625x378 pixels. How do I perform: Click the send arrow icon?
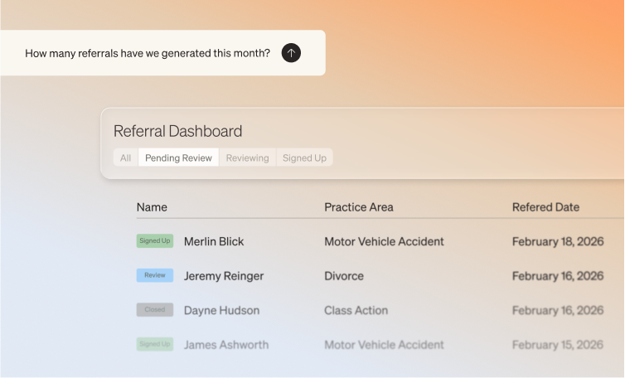tap(291, 52)
